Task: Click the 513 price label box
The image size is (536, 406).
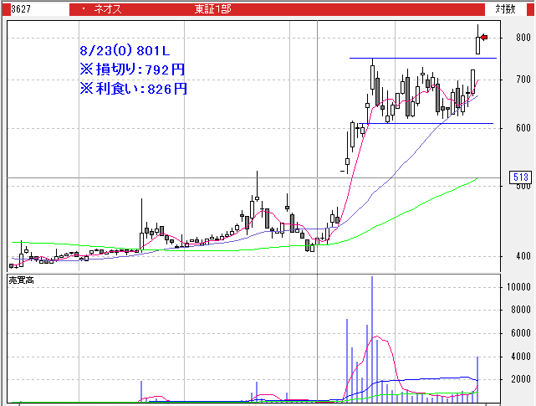Action: tap(519, 177)
